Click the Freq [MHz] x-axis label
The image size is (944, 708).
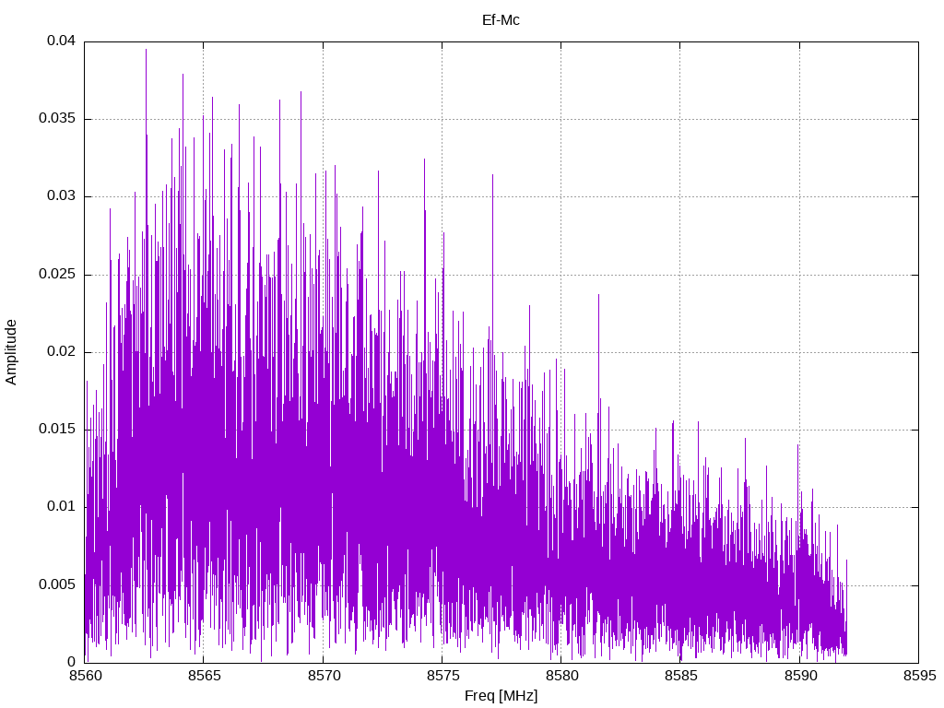[501, 696]
